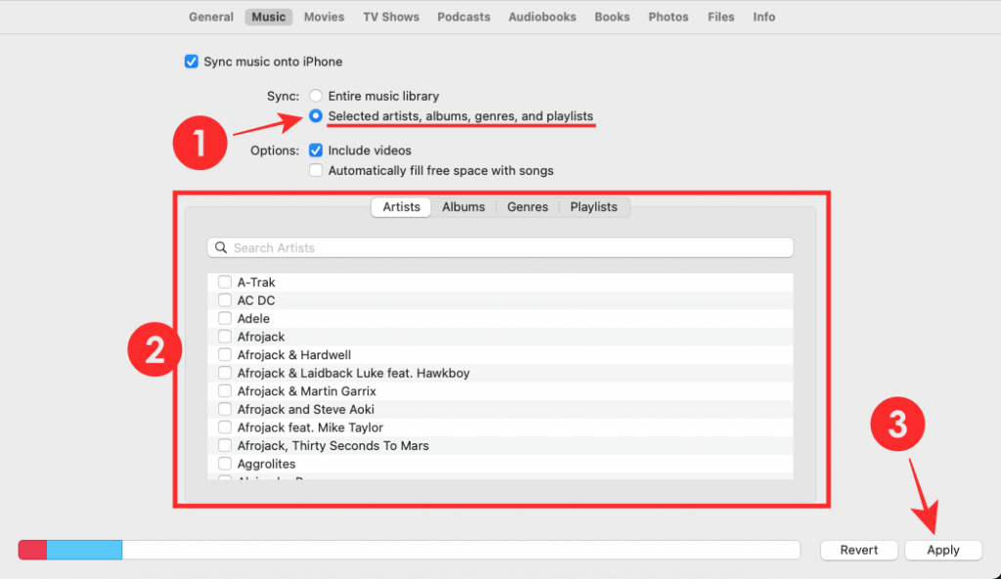Enable Automatically fill free space with songs
This screenshot has height=579, width=1001.
(x=316, y=170)
